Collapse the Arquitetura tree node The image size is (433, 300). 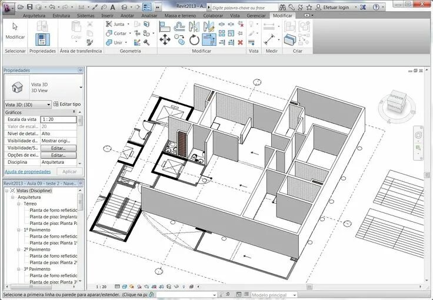13,197
